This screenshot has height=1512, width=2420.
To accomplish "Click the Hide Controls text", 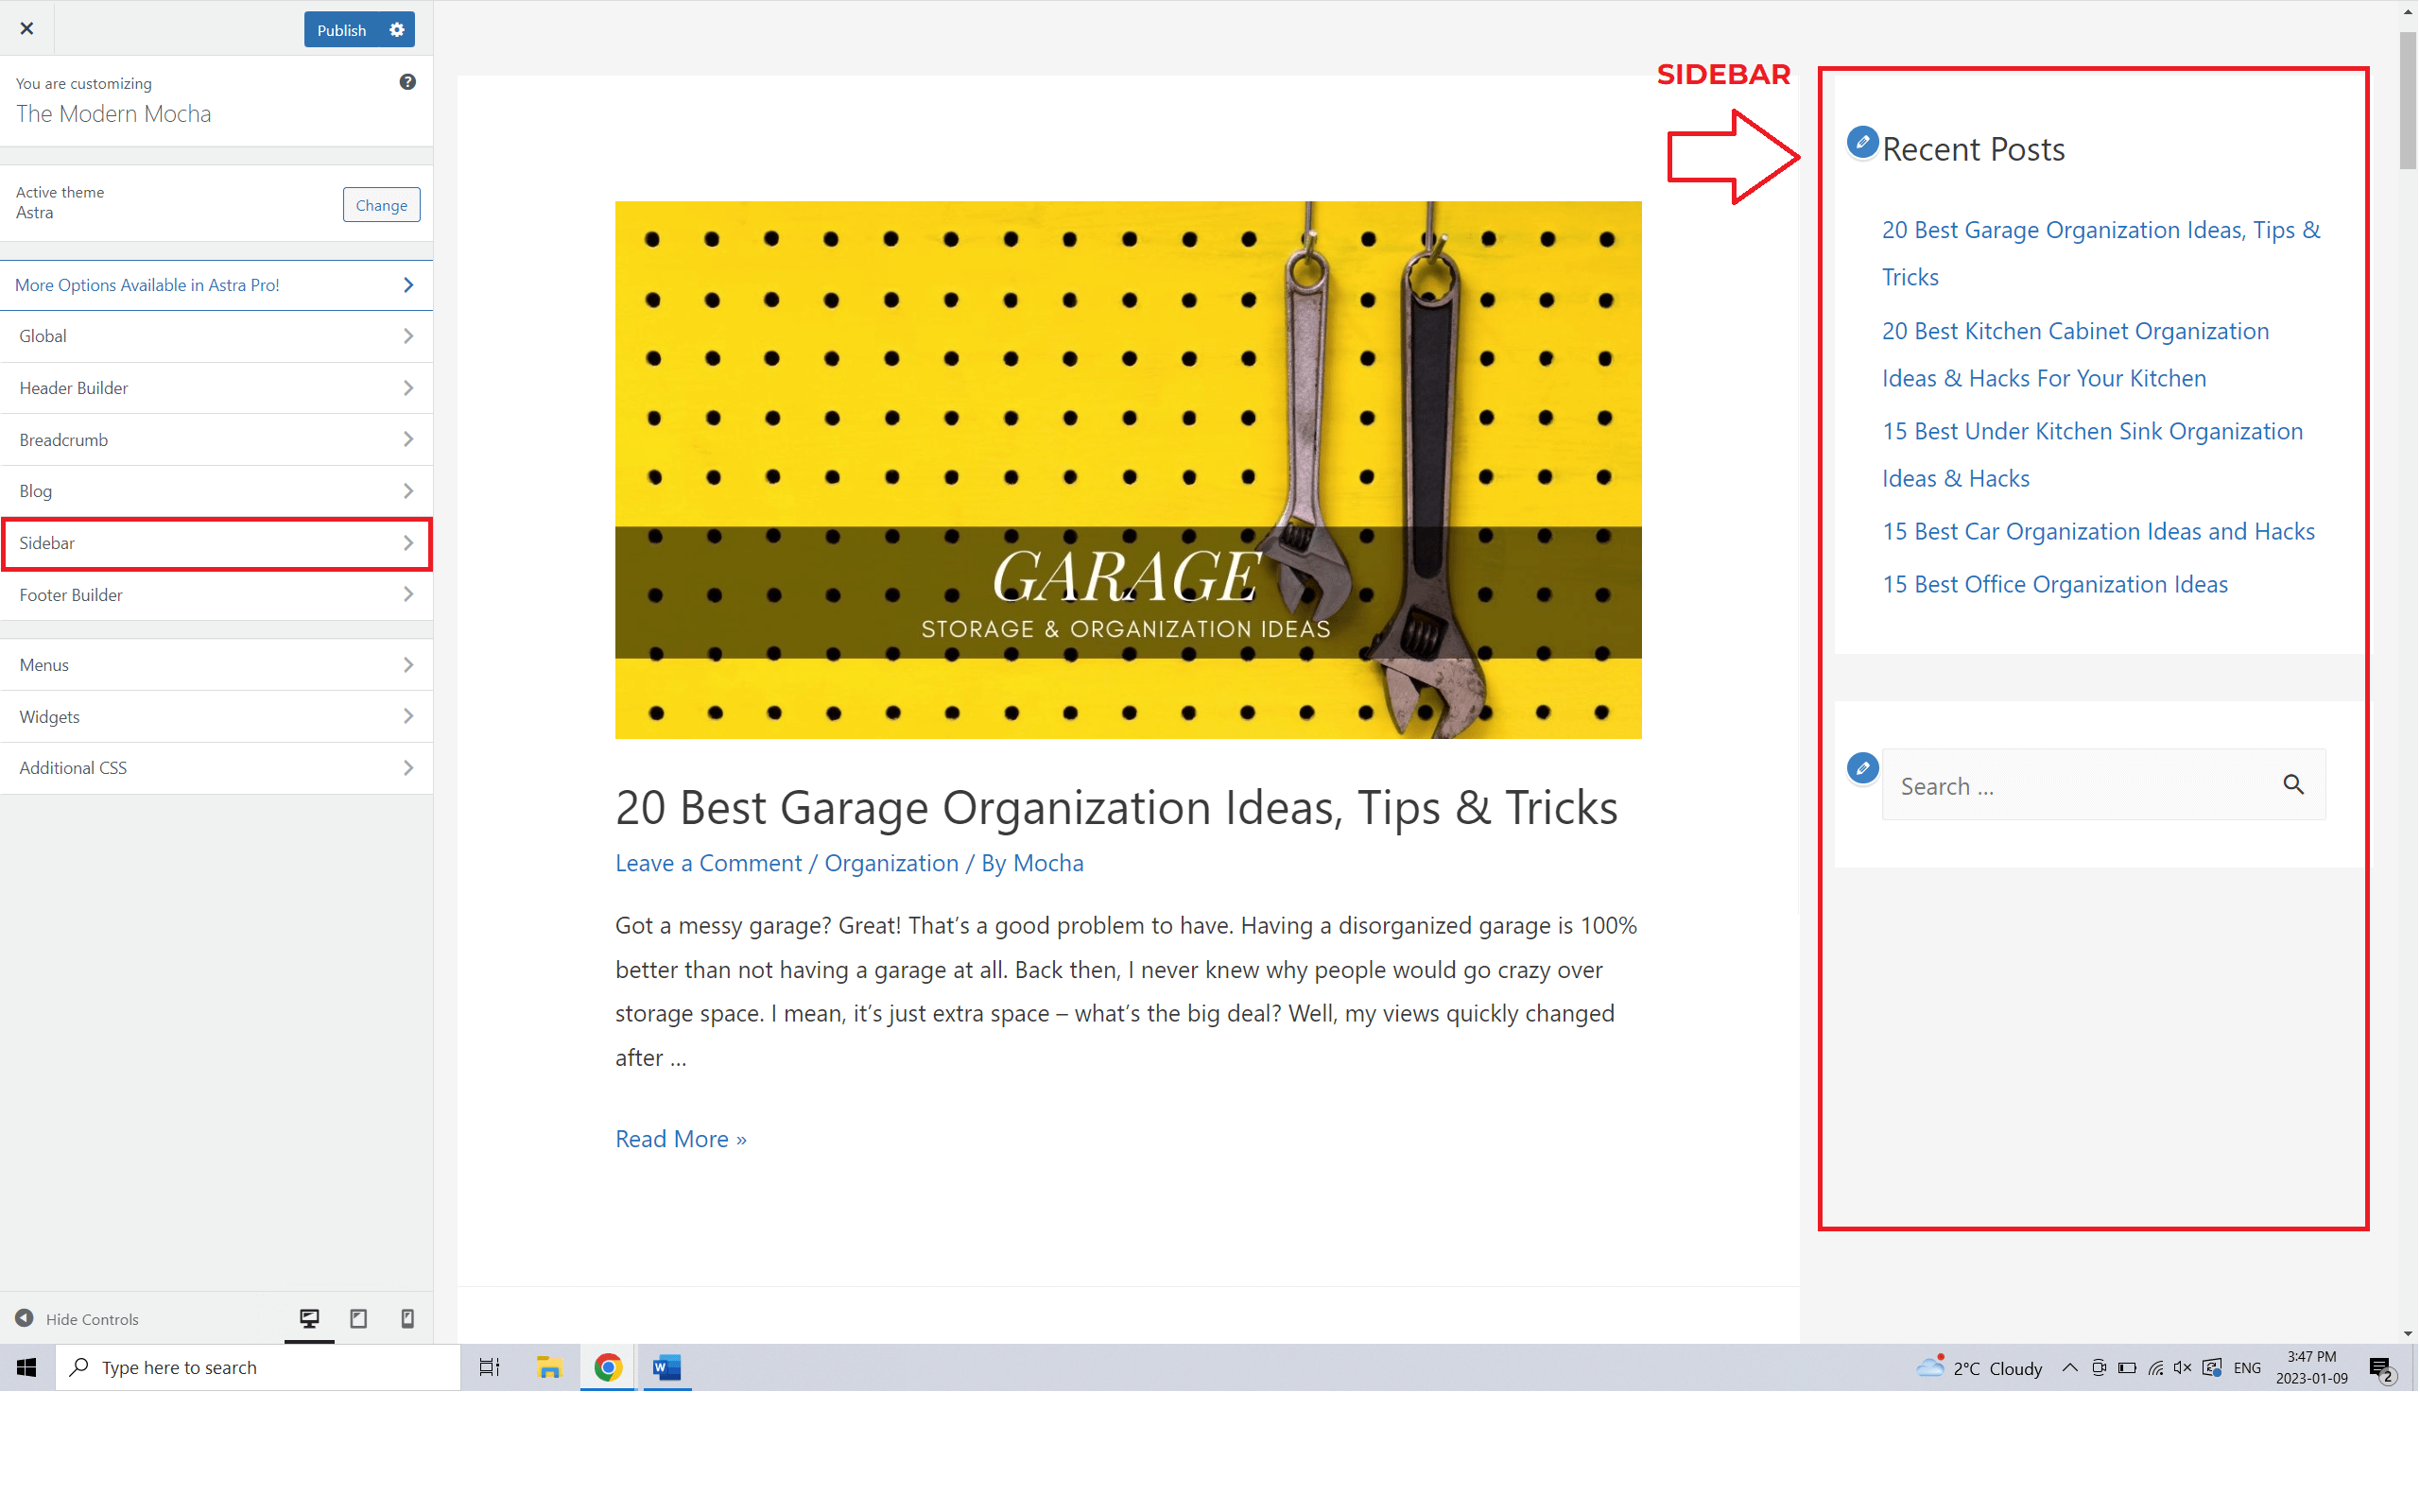I will (x=92, y=1320).
